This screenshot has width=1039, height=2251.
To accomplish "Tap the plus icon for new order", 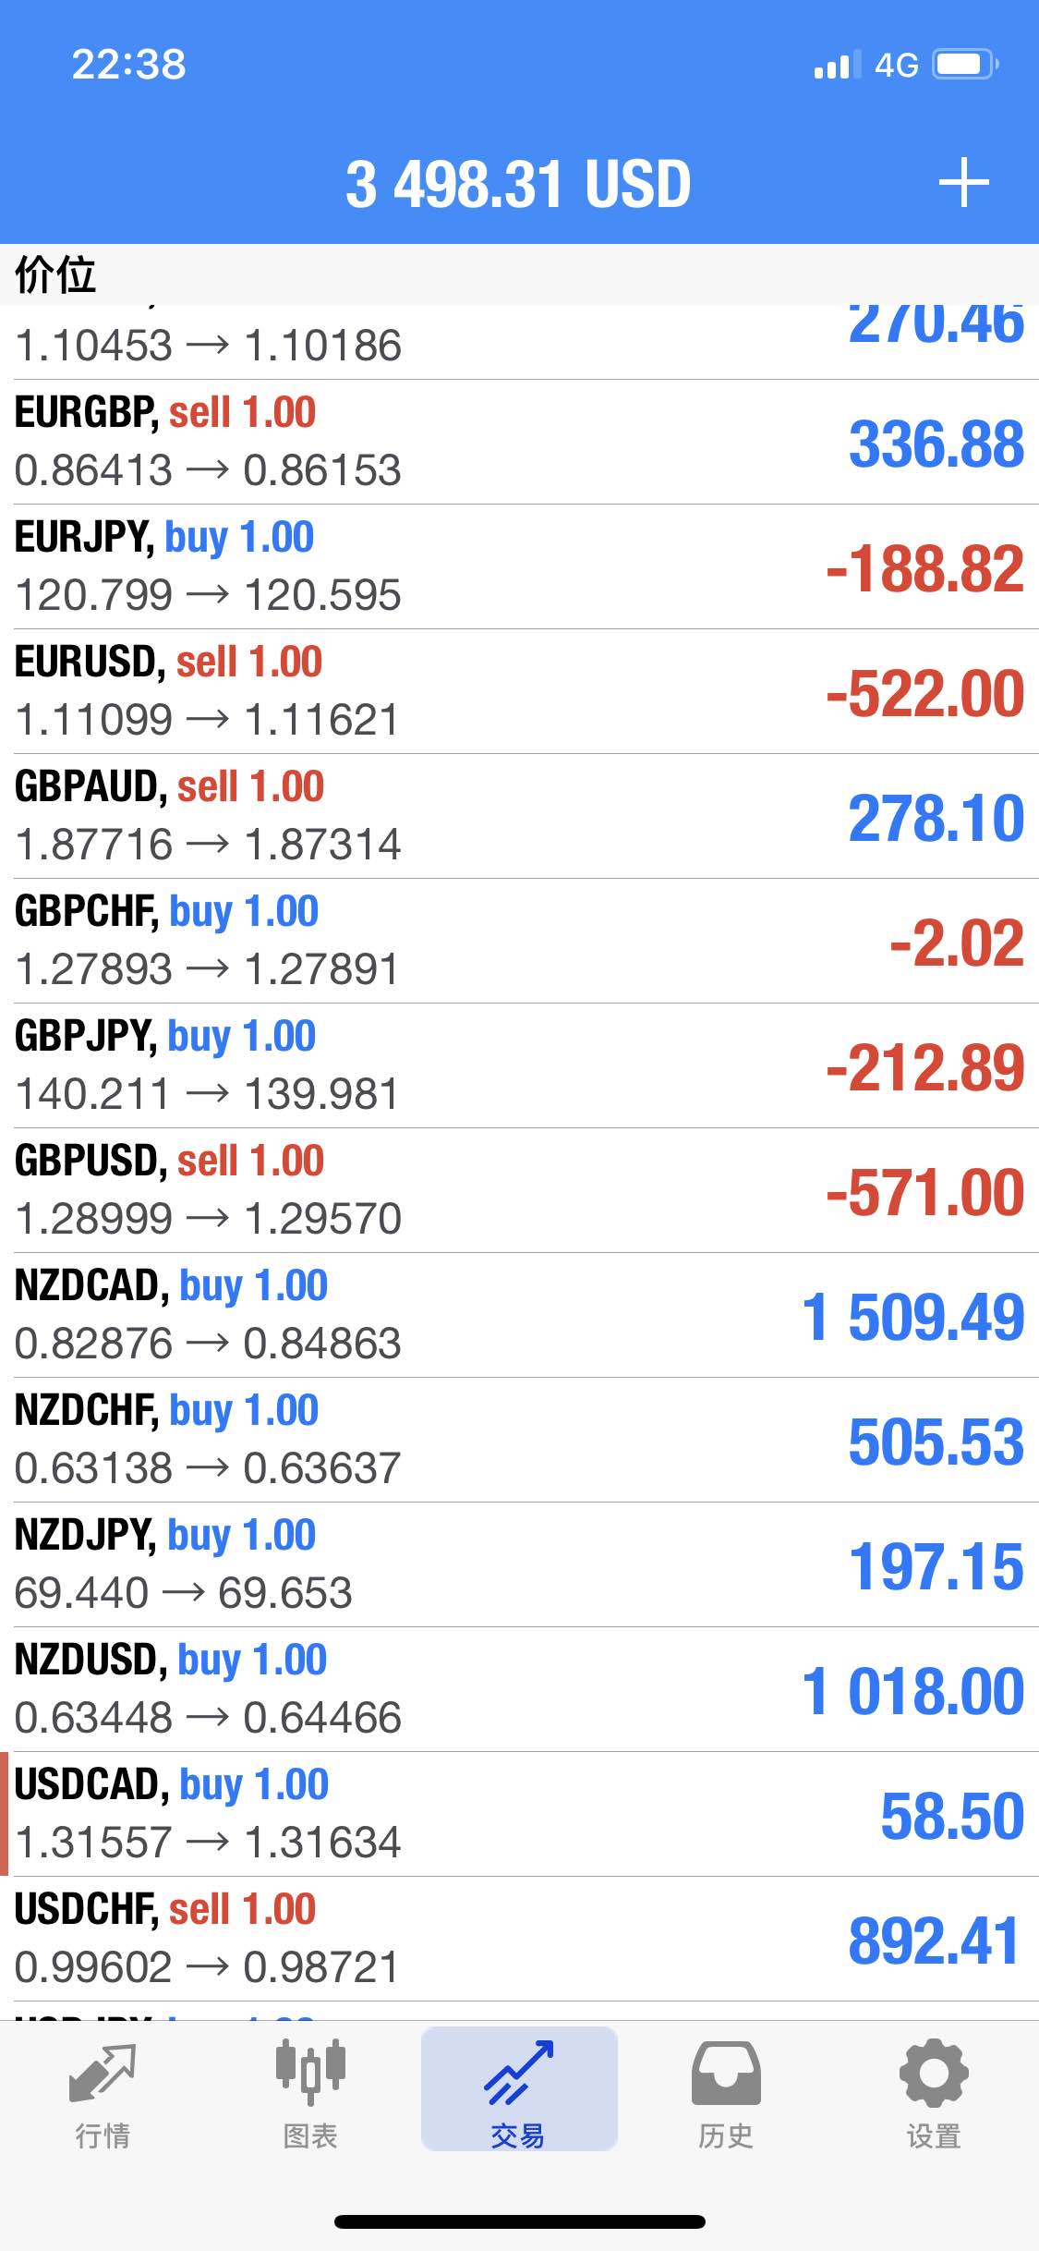I will click(x=963, y=182).
